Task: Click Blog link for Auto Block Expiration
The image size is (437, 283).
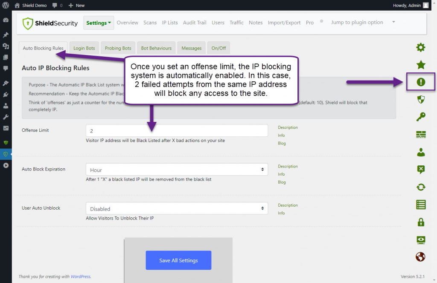Action: 282,182
